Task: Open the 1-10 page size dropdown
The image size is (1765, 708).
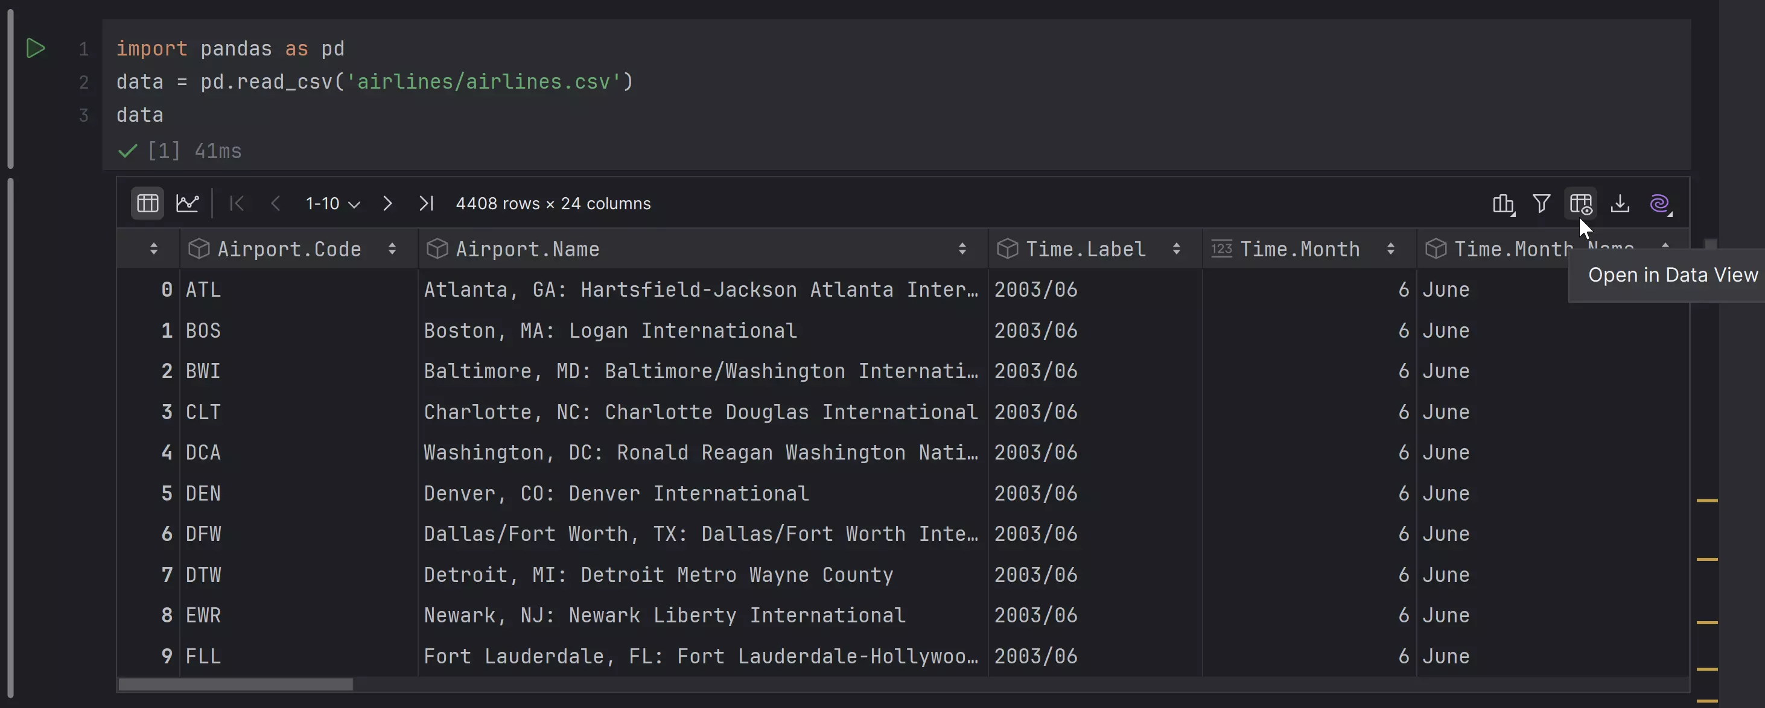Action: 333,203
